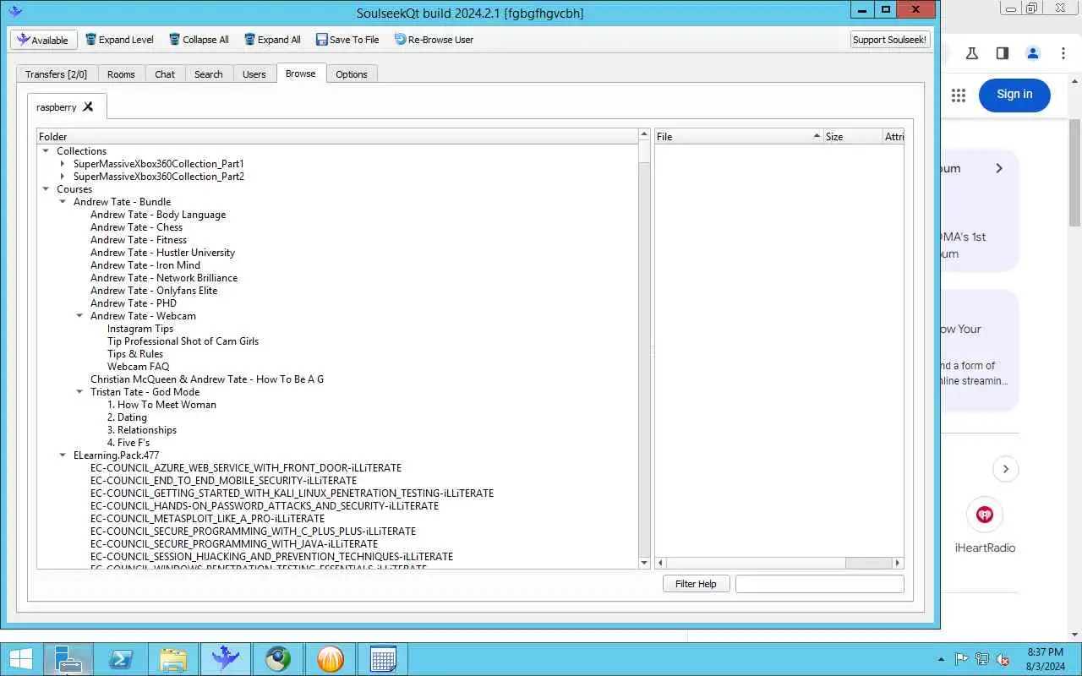Sort by the Size column header
Viewport: 1082px width, 676px height.
pos(853,136)
